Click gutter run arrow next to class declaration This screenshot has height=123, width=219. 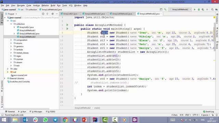pos(67,25)
